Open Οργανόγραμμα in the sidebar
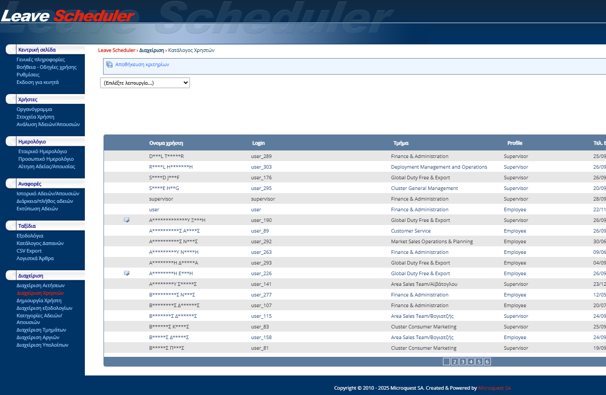This screenshot has height=395, width=606. 34,109
